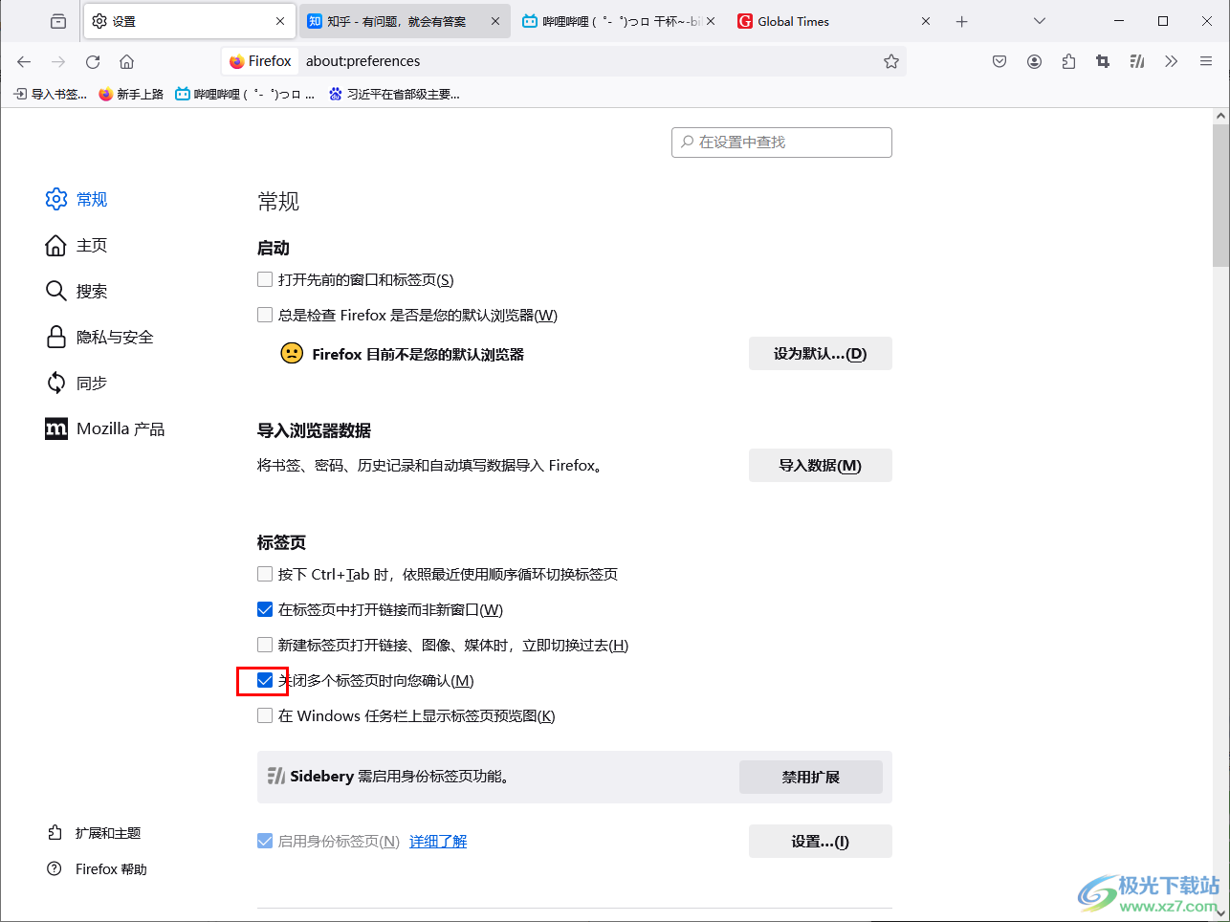Select the 常规 settings category

[x=77, y=199]
